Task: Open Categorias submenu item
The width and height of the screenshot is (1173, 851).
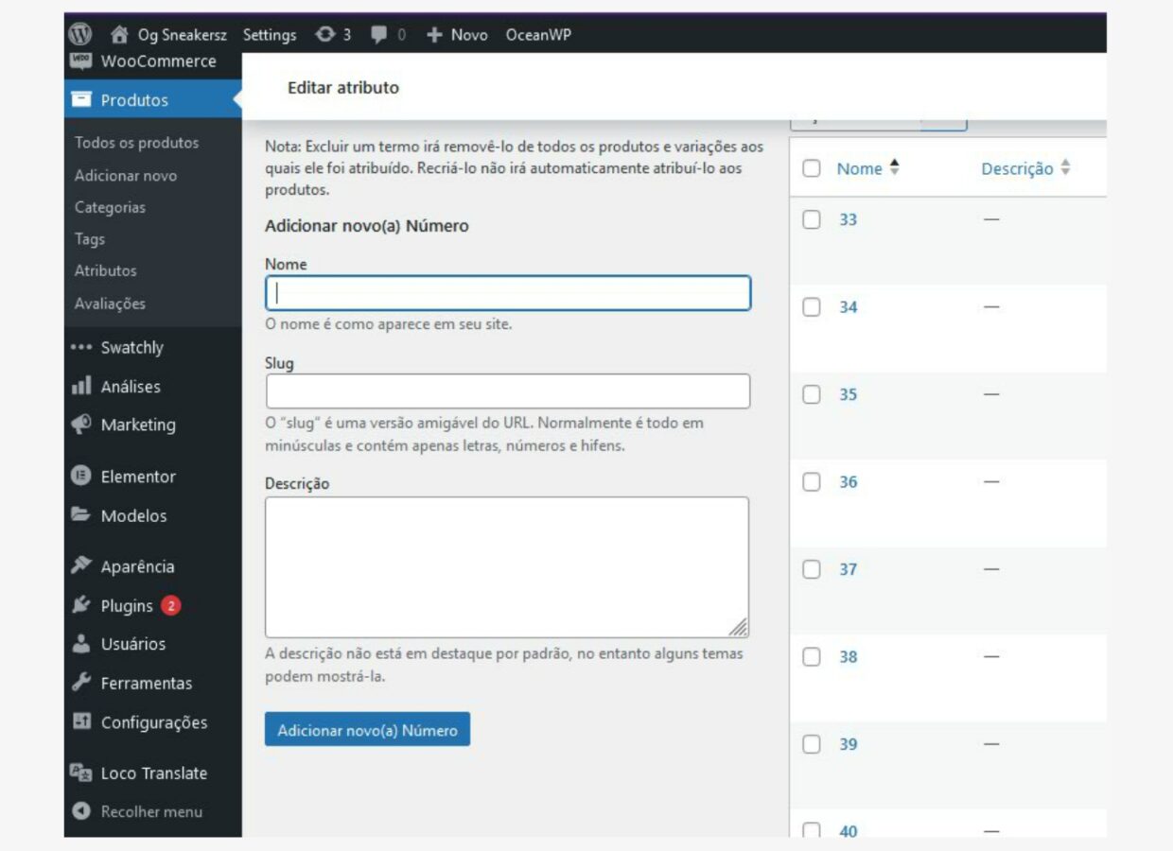Action: pos(111,207)
